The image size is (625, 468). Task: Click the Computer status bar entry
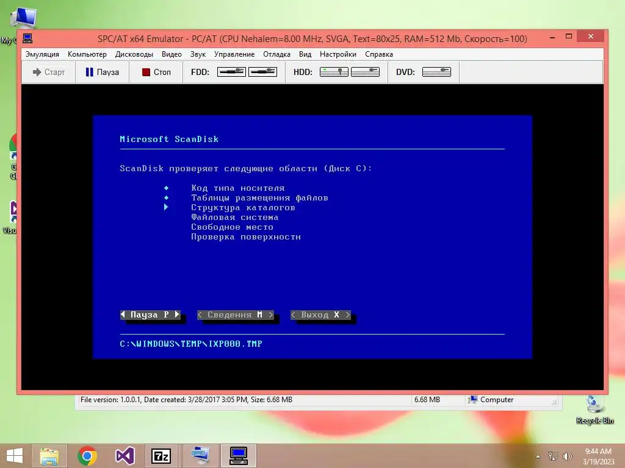pos(491,400)
